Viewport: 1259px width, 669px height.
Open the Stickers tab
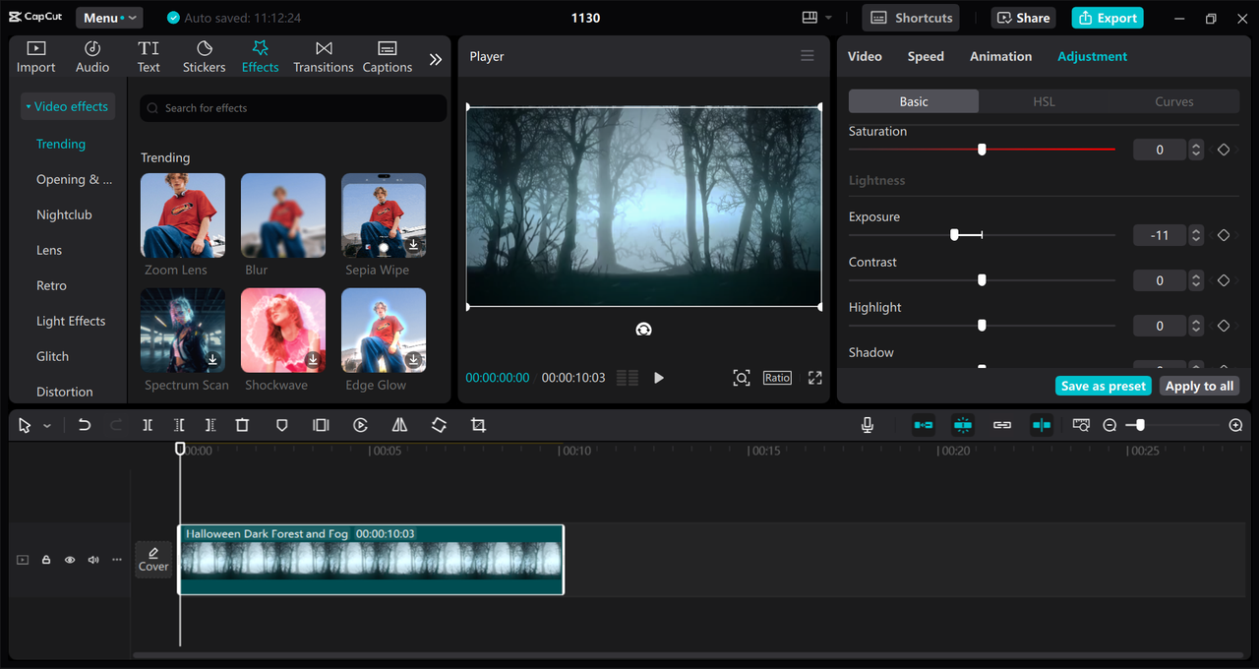click(x=205, y=57)
